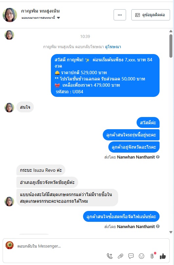Click the baht payment request icon
Screen dimensions: 174x265
click(152, 256)
